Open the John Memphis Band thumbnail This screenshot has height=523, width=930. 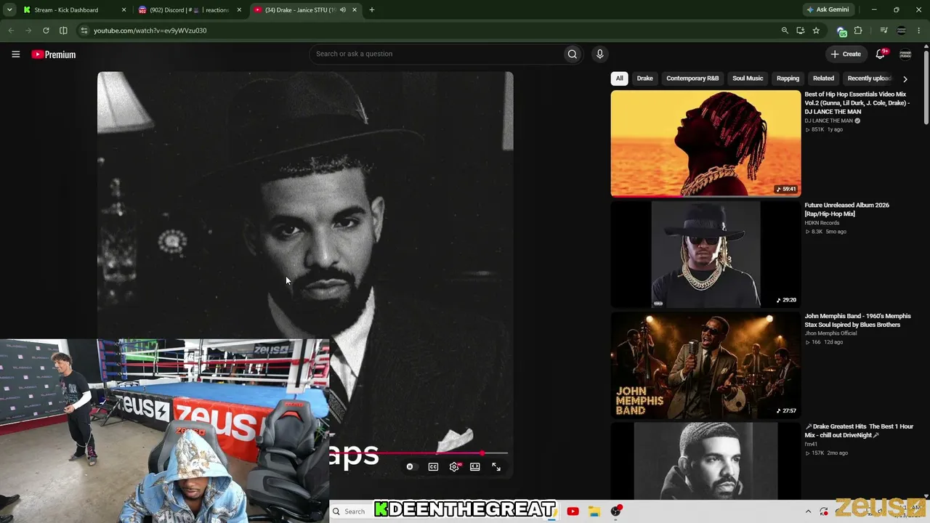point(705,365)
